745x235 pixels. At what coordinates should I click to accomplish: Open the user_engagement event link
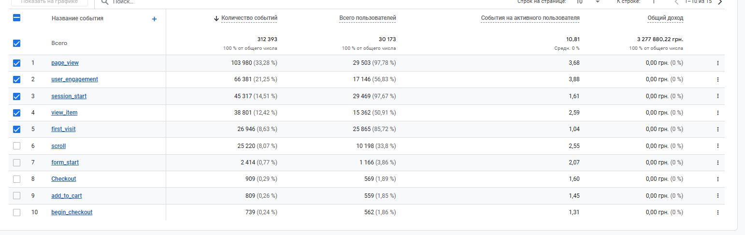[x=74, y=79]
